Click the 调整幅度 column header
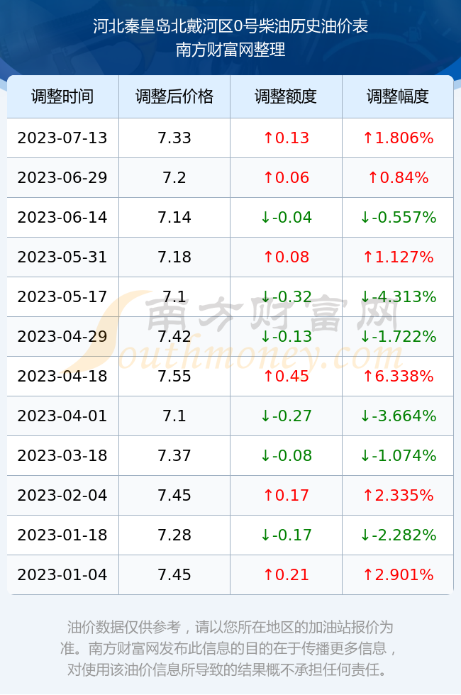This screenshot has width=461, height=695. click(x=398, y=96)
